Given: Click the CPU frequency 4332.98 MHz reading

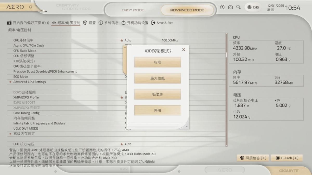Looking at the screenshot, I should (245, 48).
